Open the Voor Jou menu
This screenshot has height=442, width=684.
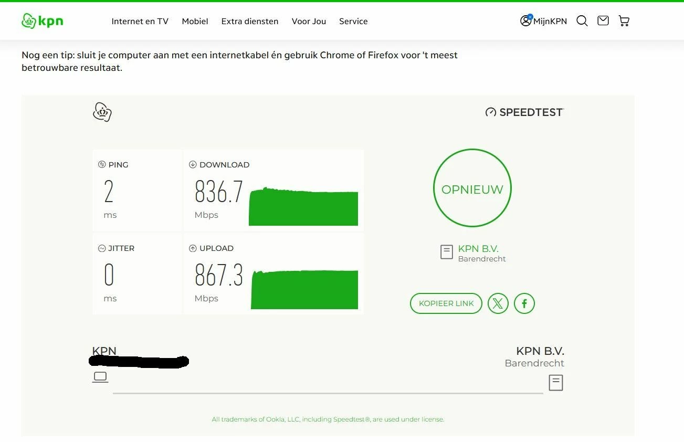[309, 22]
